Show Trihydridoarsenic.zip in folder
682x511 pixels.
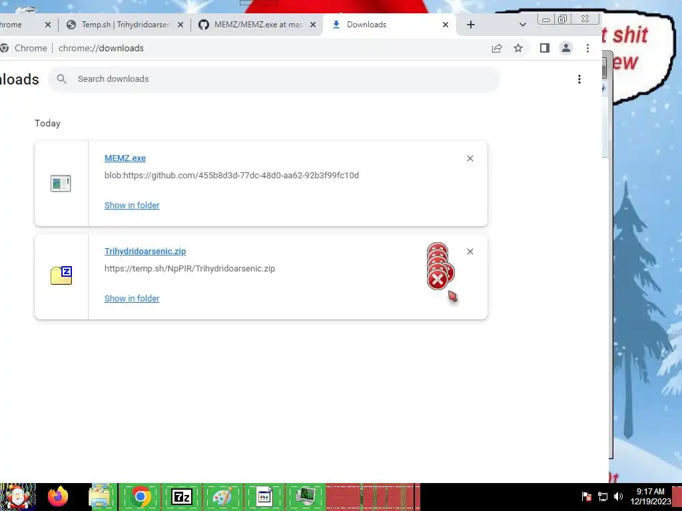click(132, 299)
